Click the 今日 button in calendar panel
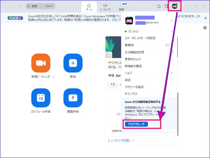This screenshot has width=210, height=158. (112, 84)
